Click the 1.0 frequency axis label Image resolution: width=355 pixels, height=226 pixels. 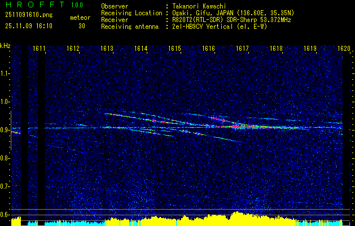[5, 102]
